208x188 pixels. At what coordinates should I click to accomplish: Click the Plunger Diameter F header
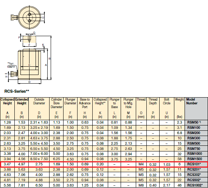tap(70, 109)
